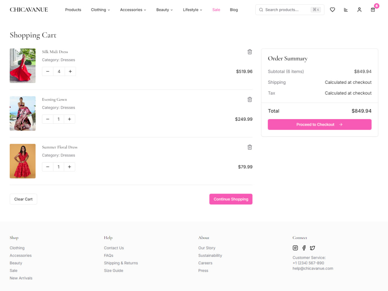
Task: Open the Sale nav item
Action: tap(216, 10)
